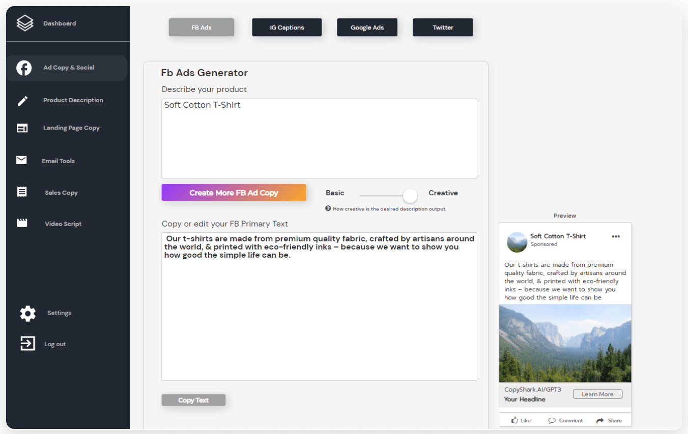Click the Dashboard stacked layers icon
Screen dimensions: 688x434
point(24,23)
